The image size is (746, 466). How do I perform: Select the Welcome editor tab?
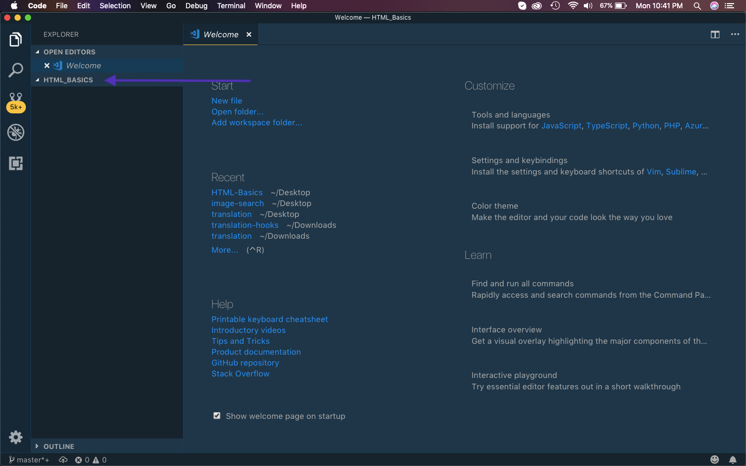pos(221,34)
